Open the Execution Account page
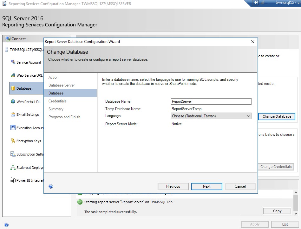Image resolution: width=301 pixels, height=229 pixels. (x=30, y=128)
